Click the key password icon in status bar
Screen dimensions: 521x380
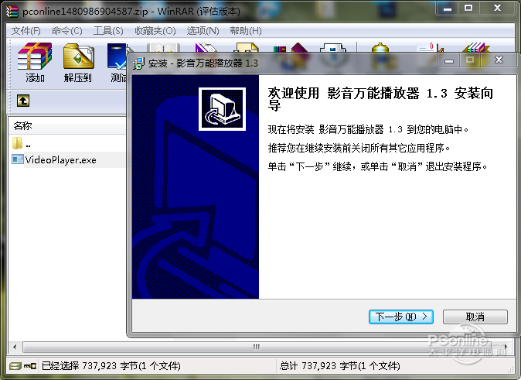tap(30, 366)
